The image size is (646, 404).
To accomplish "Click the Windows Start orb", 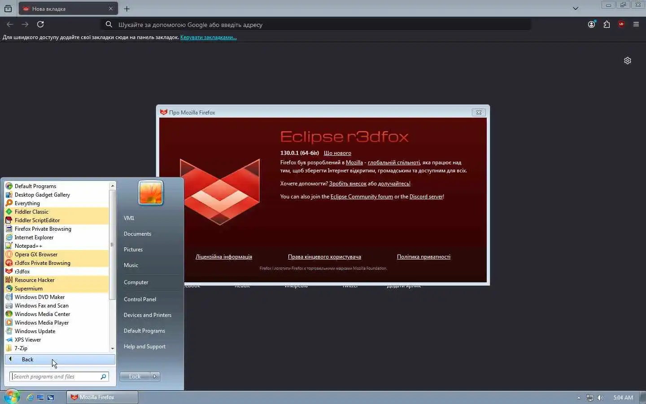I will (x=12, y=397).
